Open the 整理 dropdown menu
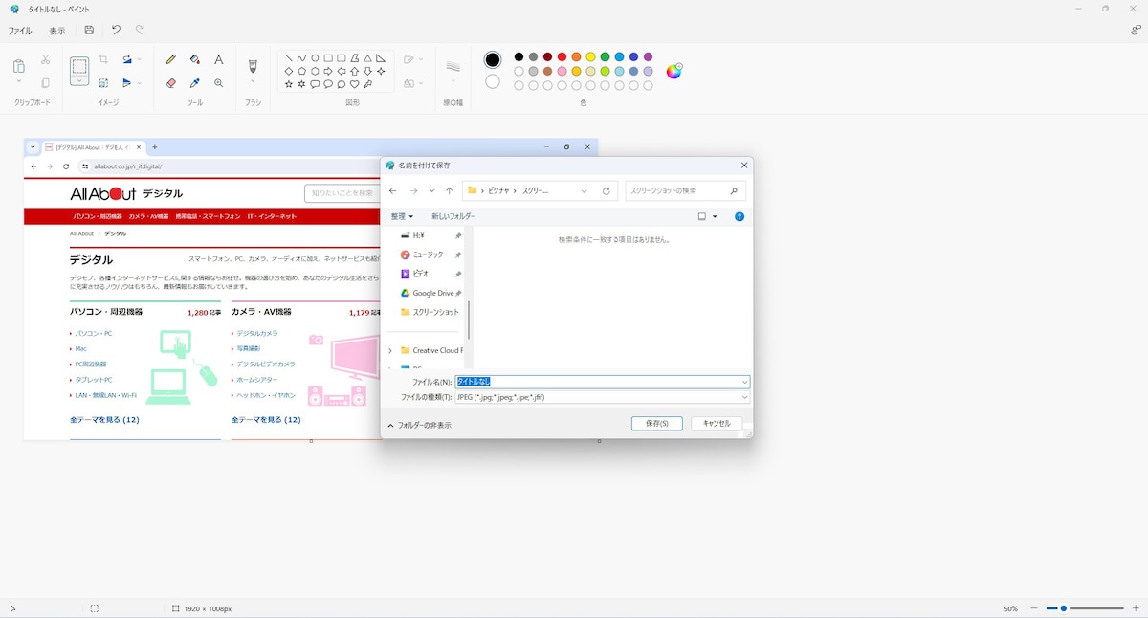Viewport: 1148px width, 618px height. (403, 216)
